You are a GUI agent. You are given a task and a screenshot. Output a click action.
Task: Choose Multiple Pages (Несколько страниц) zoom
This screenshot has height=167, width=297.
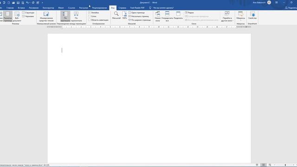click(x=139, y=16)
